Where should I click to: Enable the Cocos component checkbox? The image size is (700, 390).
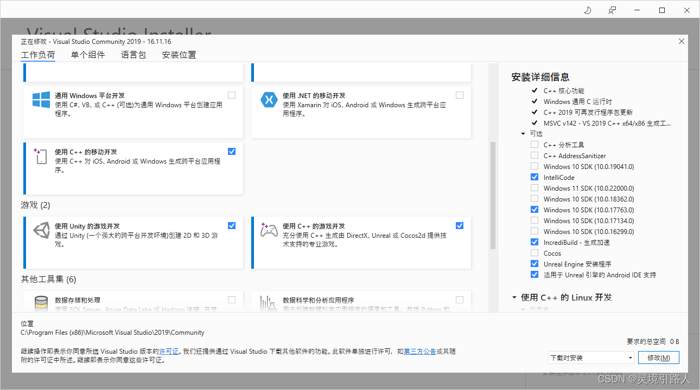(534, 253)
